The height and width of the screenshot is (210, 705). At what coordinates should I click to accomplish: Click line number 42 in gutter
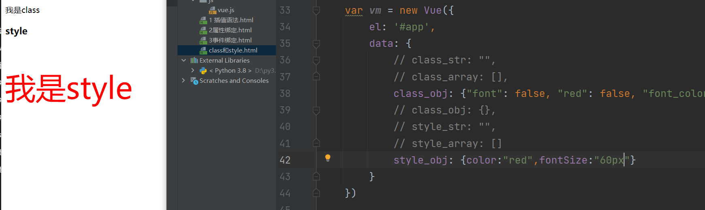point(285,160)
